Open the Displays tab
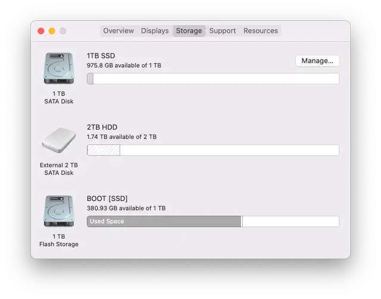This screenshot has width=381, height=299. 155,31
